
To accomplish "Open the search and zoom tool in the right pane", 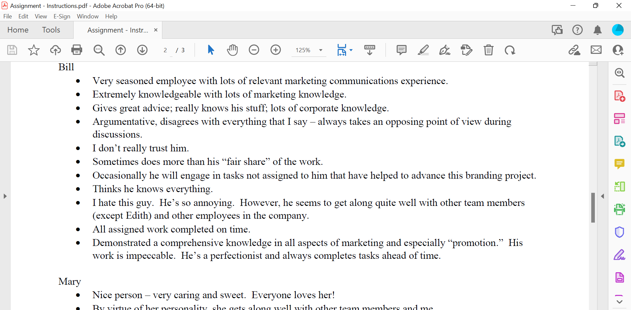I will point(620,73).
